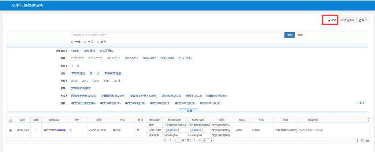Go to the first page in pager

tap(166, 140)
